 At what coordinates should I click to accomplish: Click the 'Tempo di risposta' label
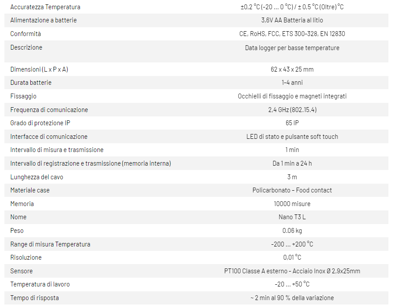click(34, 298)
